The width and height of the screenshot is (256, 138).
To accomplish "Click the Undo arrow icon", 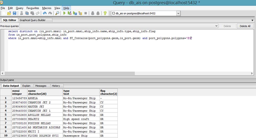I will [x=44, y=13].
